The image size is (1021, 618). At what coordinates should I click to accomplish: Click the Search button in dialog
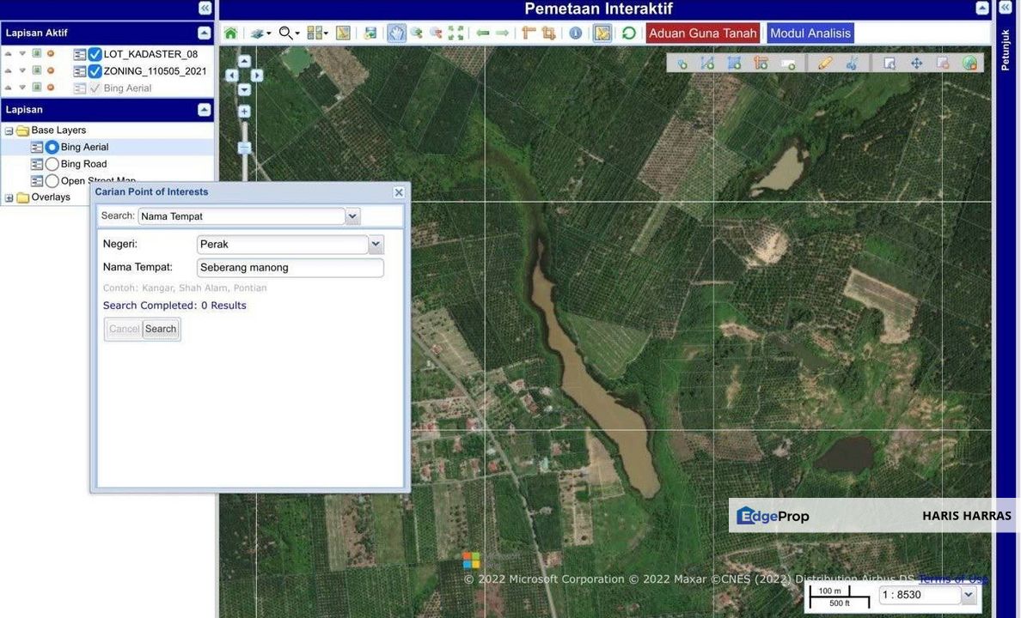161,329
